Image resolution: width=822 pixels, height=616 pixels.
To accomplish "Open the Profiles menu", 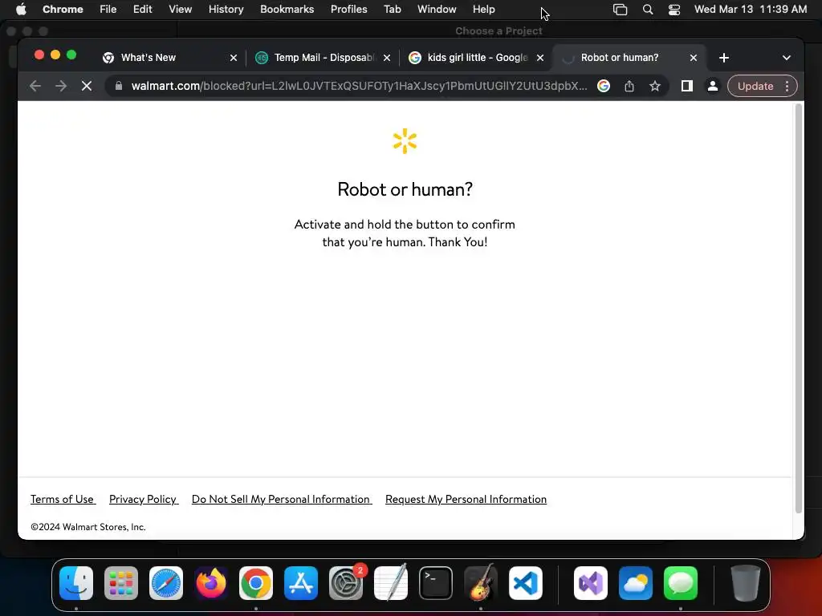I will click(x=348, y=9).
